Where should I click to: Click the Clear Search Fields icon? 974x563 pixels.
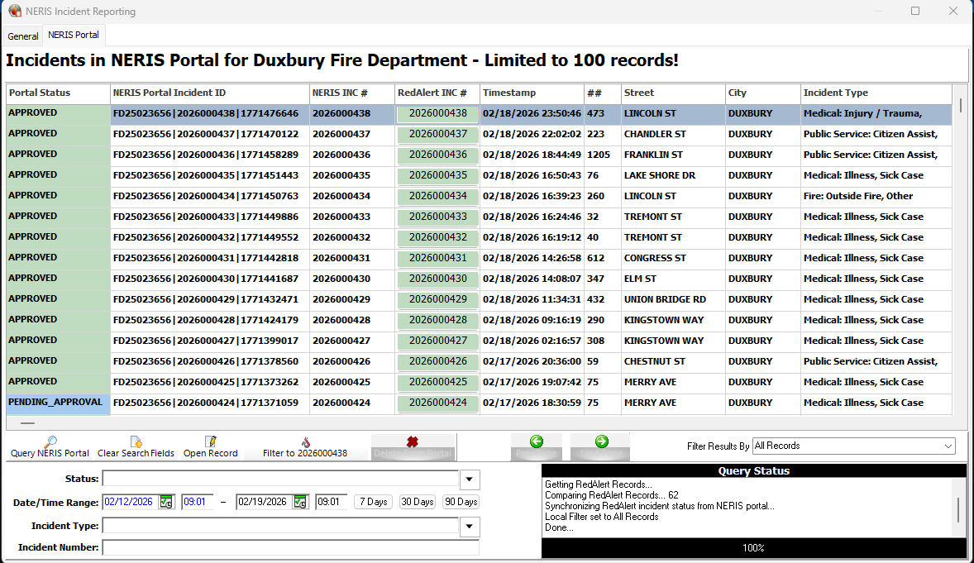pos(136,441)
